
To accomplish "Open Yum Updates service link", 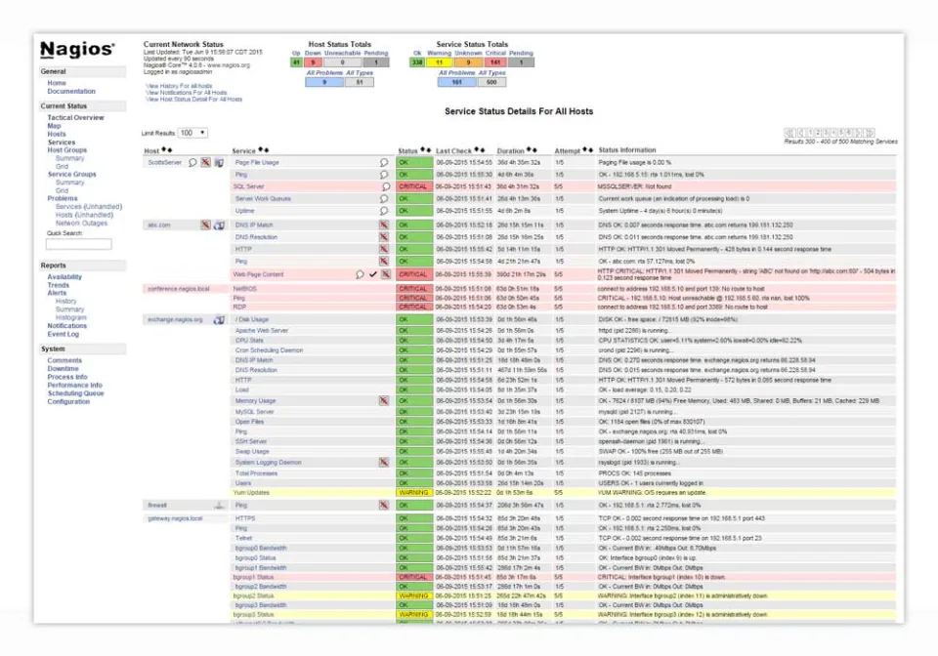I will pos(251,493).
